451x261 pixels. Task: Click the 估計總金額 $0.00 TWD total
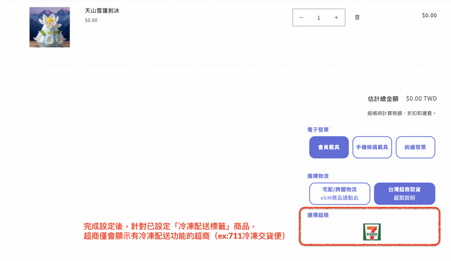[x=402, y=99]
